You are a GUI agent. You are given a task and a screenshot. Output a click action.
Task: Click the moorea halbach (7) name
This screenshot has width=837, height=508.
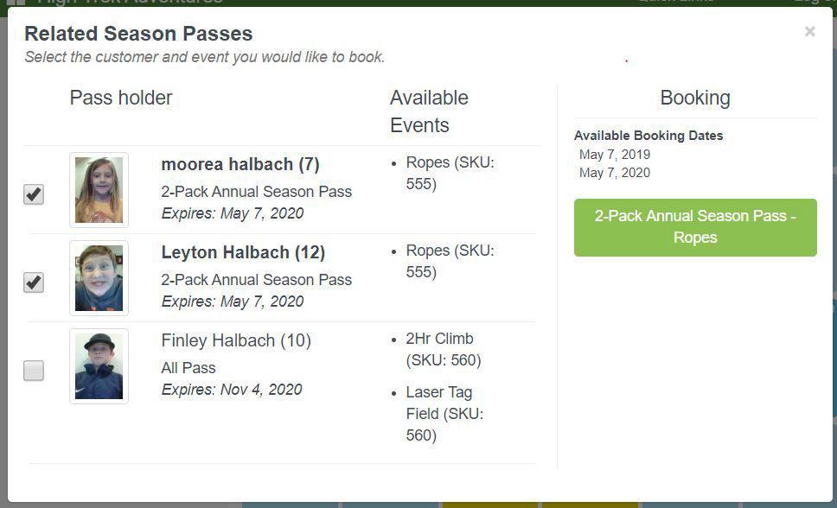240,164
